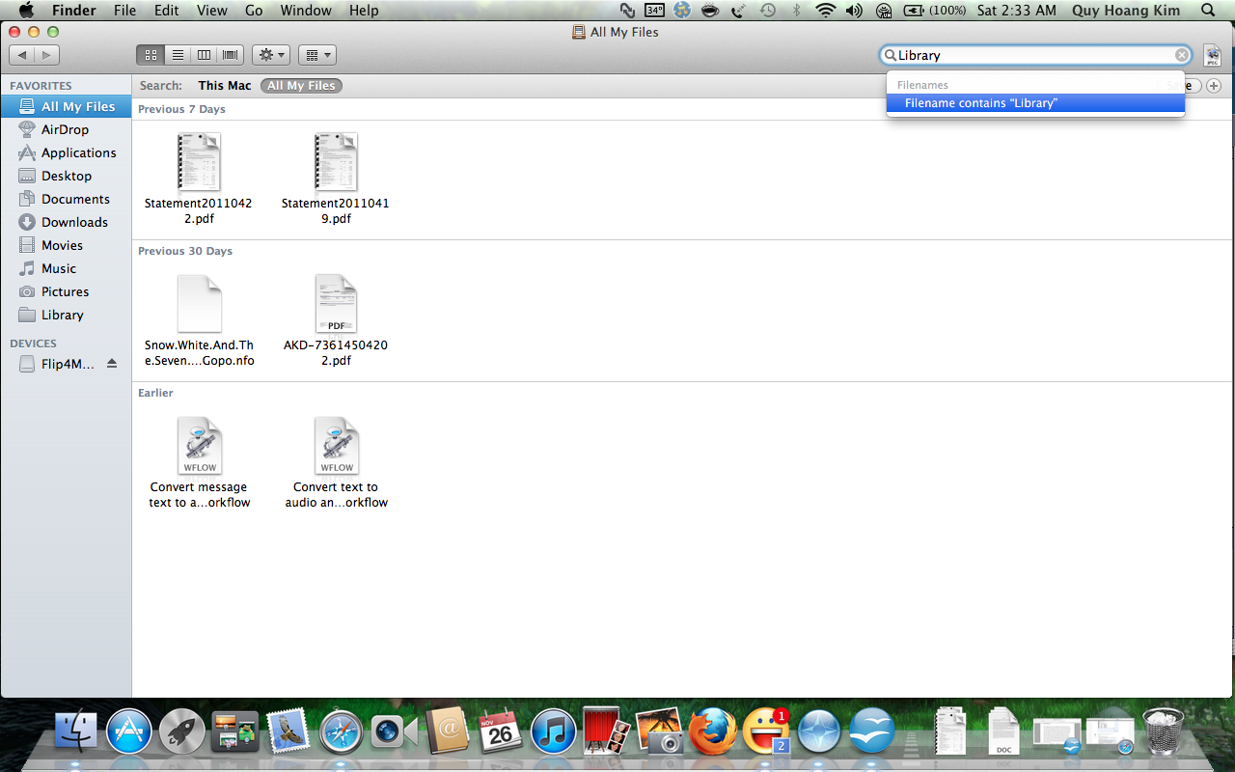Click into the search field containing Library
Viewport: 1235px width, 772px height.
point(1034,55)
